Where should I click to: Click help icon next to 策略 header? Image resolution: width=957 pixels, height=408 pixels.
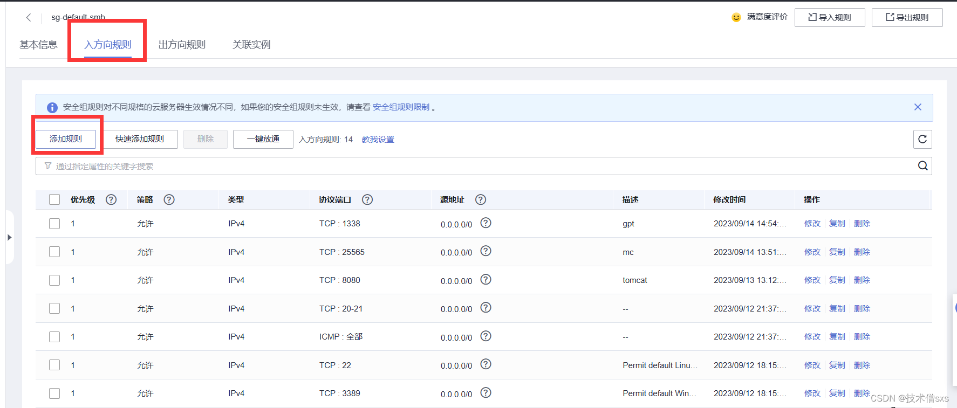[x=169, y=200]
